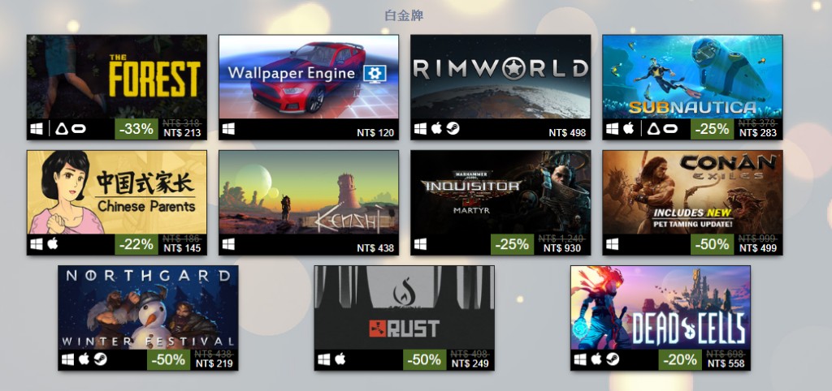Viewport: 832px width, 391px height.
Task: Click the Apple icon under Rust
Action: [340, 359]
